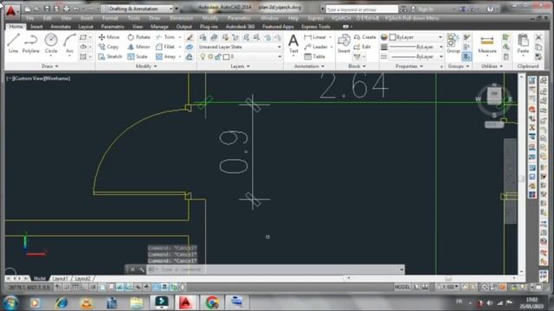Viewport: 554px width, 311px height.
Task: Click the Erase tool icon
Action: 190,37
